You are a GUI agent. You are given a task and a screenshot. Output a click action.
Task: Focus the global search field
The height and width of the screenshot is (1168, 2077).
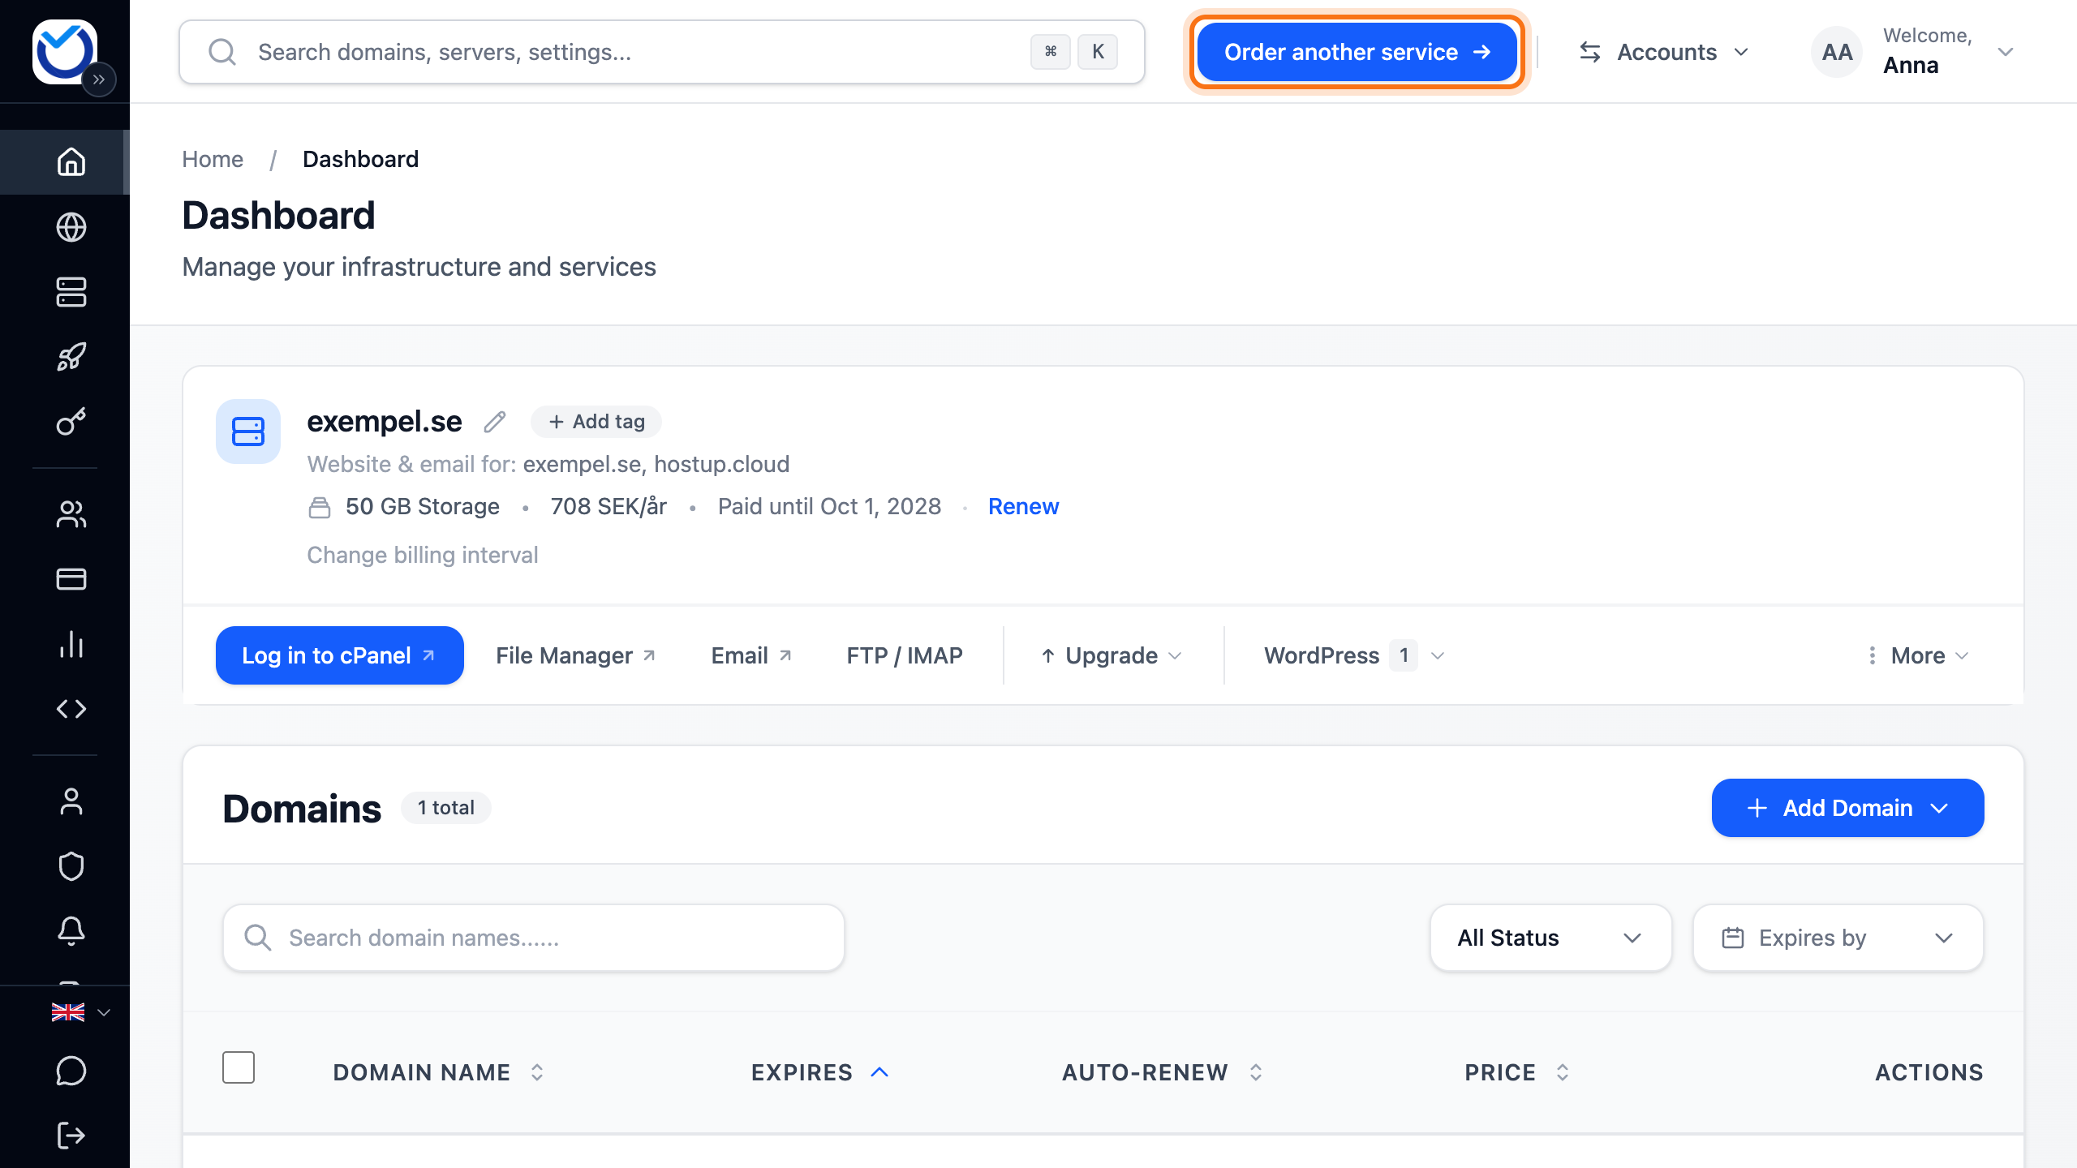click(x=661, y=52)
